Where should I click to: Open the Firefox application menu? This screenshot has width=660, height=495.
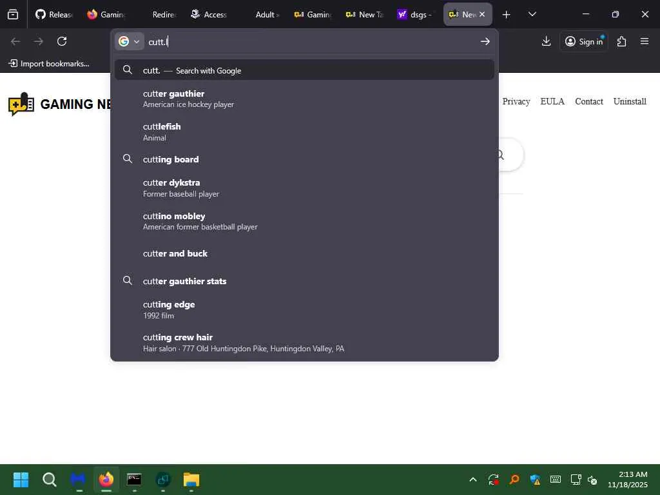(x=645, y=41)
